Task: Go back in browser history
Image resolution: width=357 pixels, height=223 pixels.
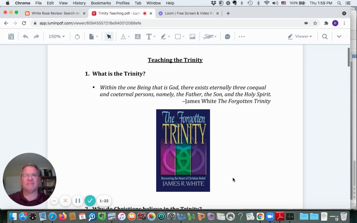Action: pos(6,23)
